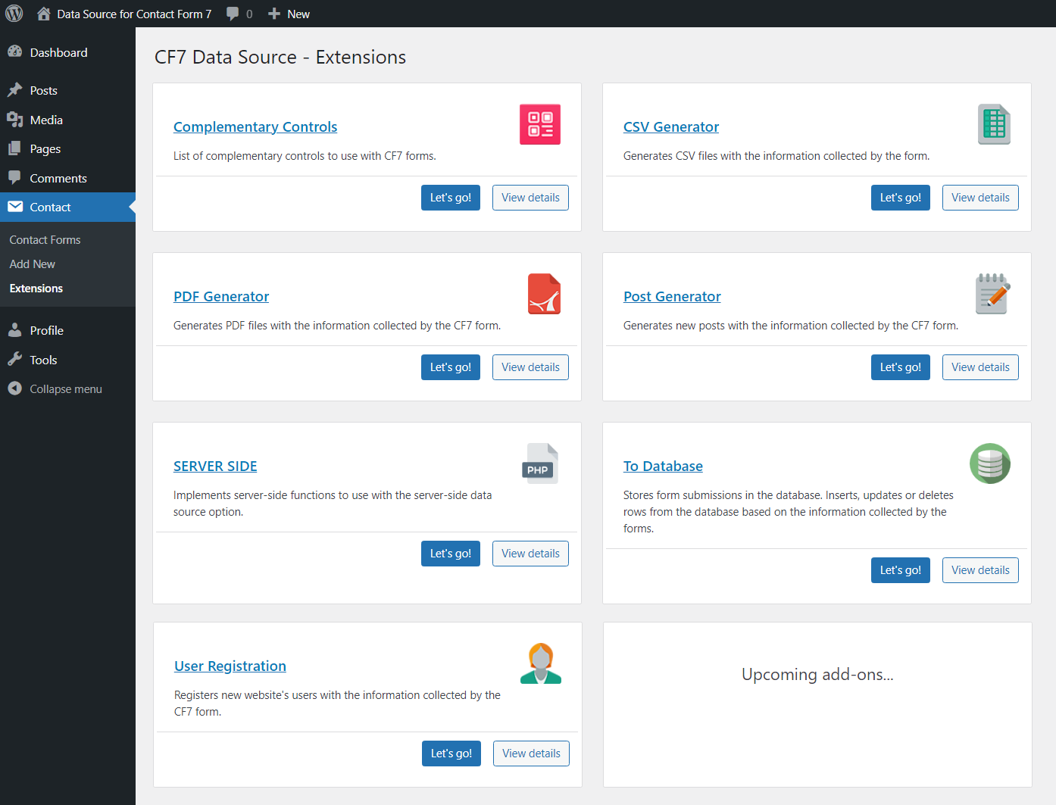The height and width of the screenshot is (805, 1056).
Task: Click the Profile person icon
Action: coord(14,330)
